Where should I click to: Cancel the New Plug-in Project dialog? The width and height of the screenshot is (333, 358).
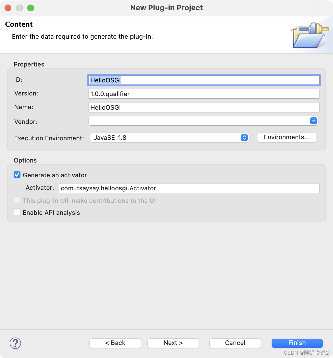[x=235, y=343]
